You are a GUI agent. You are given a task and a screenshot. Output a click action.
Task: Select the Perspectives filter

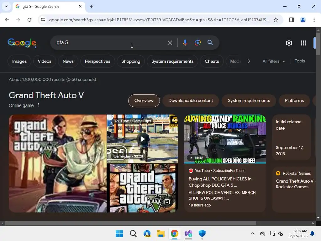(x=97, y=61)
